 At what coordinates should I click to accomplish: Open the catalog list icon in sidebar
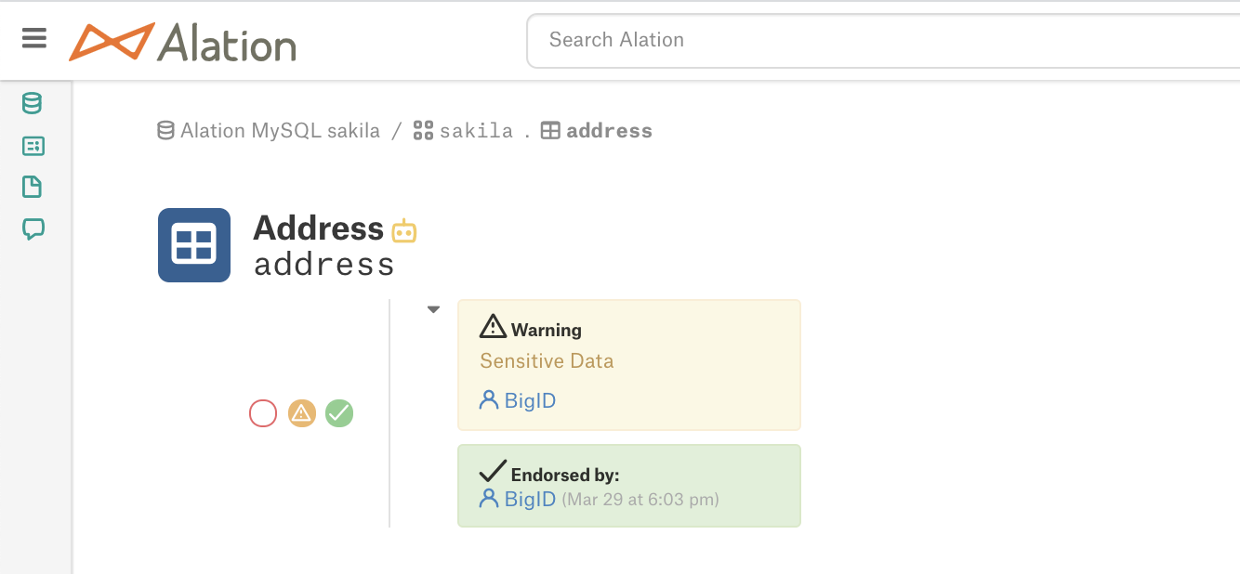(x=33, y=146)
